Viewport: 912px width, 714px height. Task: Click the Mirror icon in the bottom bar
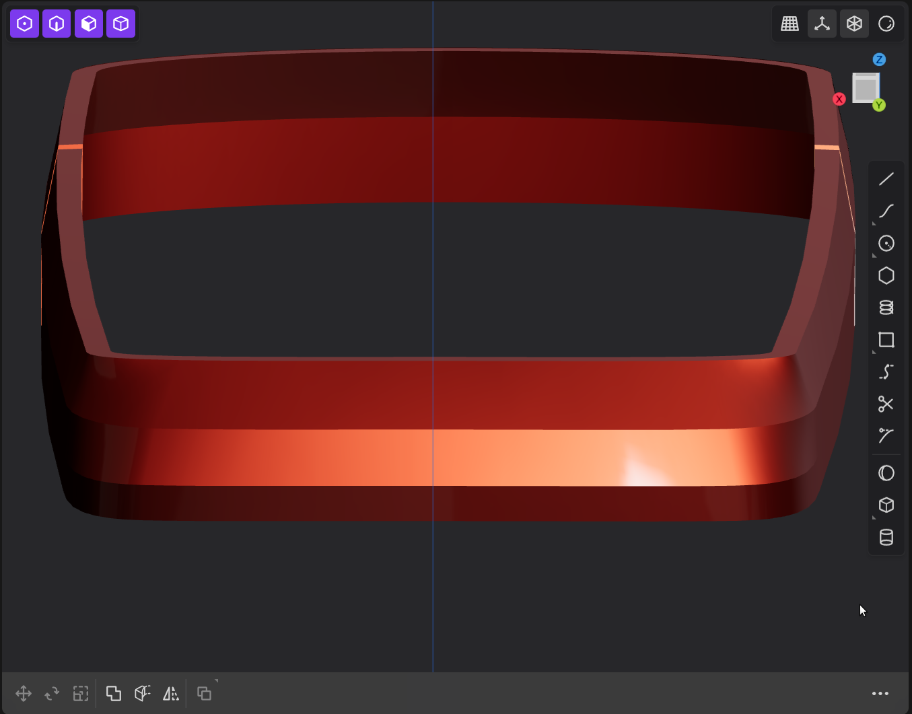[171, 693]
